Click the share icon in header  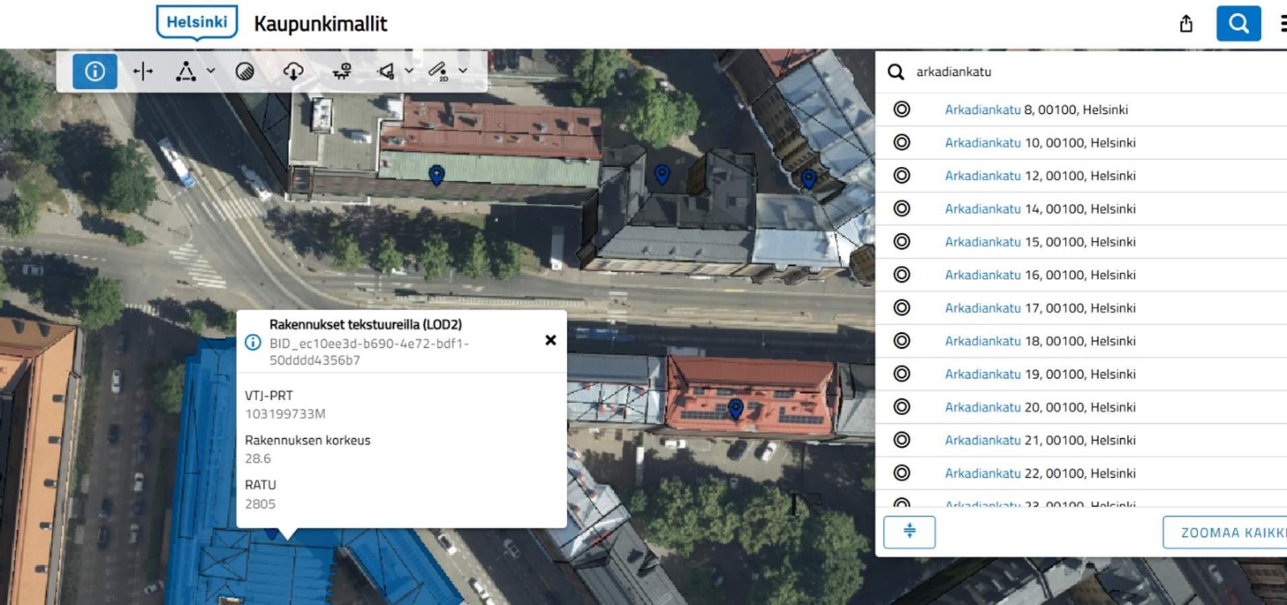[1186, 24]
